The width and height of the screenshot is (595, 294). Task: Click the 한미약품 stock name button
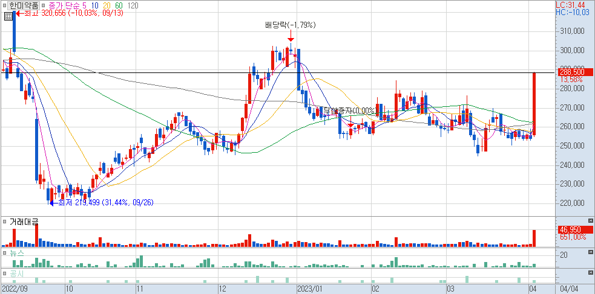click(x=24, y=5)
